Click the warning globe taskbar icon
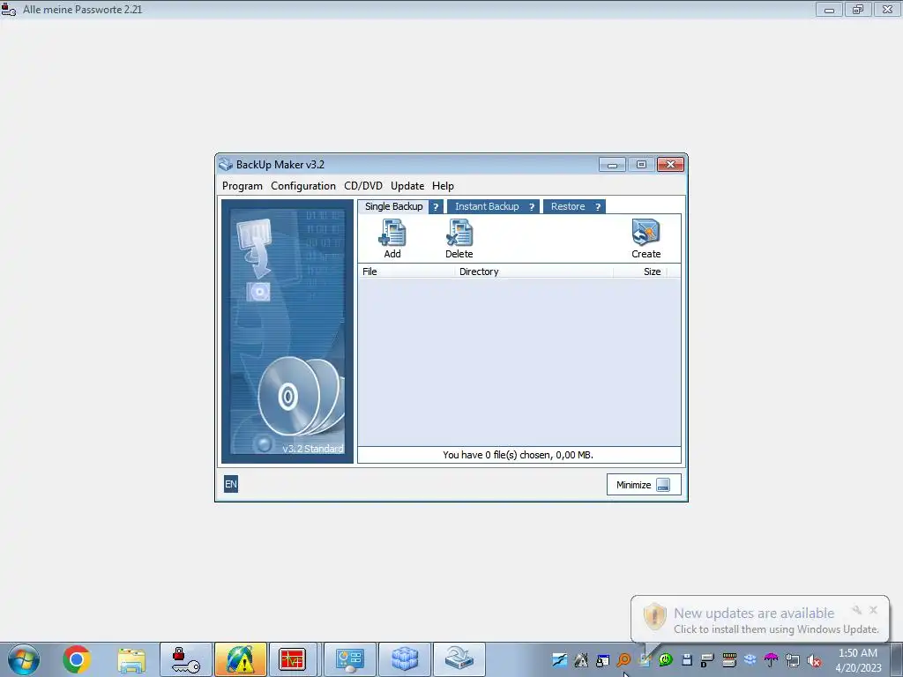The image size is (903, 677). click(240, 659)
